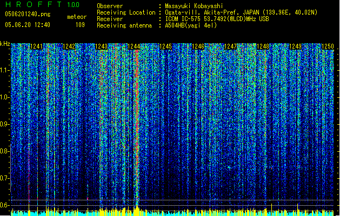Image resolution: width=340 pixels, height=216 pixels.
Task: Click the Observer field label
Action: [110, 6]
